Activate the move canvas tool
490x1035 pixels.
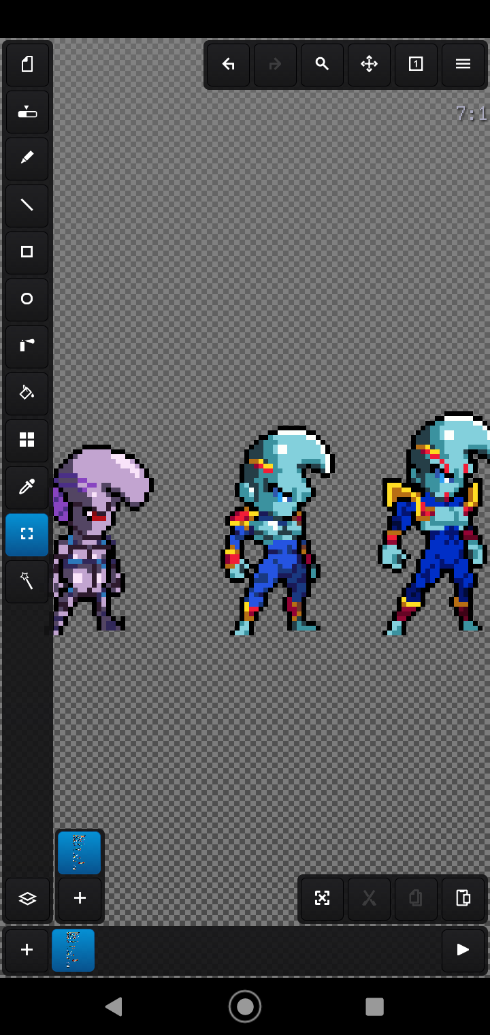(370, 65)
